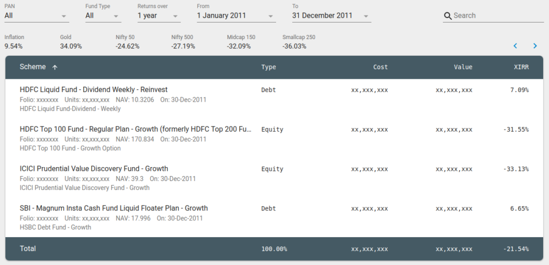Click the search magnifier icon
Image resolution: width=549 pixels, height=265 pixels.
(x=448, y=16)
